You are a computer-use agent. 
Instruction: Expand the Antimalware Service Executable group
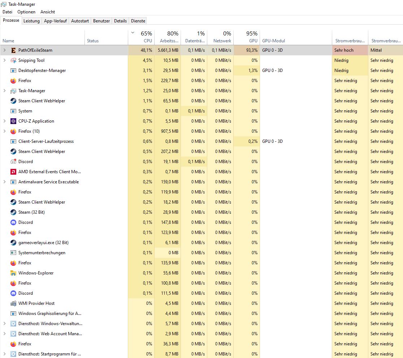5,182
